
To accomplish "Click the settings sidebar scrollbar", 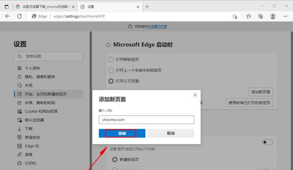I will (91, 101).
